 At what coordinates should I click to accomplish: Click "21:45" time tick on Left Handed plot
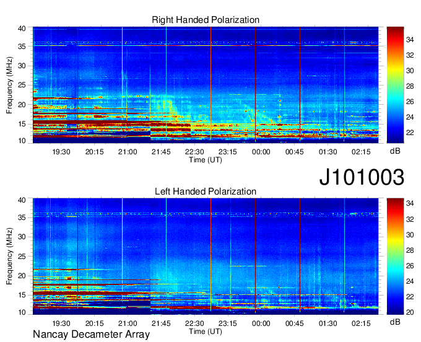(x=161, y=323)
